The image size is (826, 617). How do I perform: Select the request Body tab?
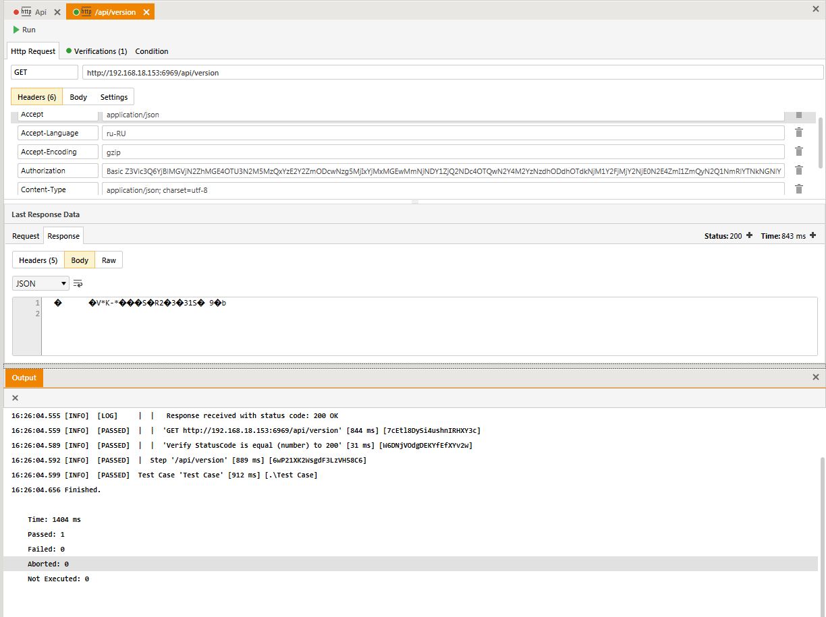pyautogui.click(x=78, y=97)
